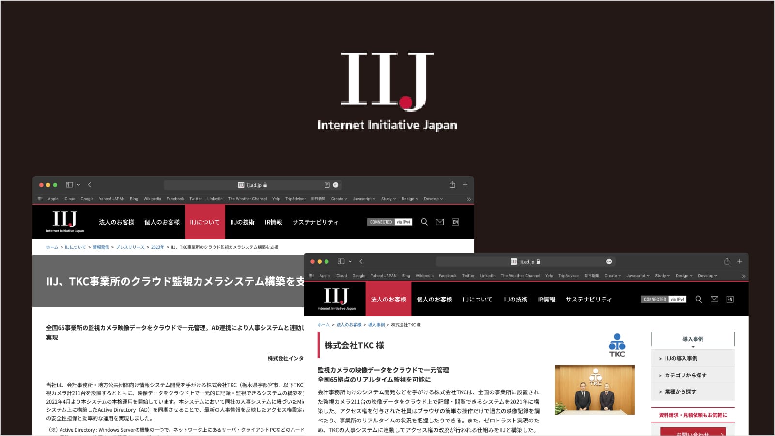The width and height of the screenshot is (775, 436).
Task: Open Yahoo! JAPAN bookmark in back window
Action: click(112, 199)
